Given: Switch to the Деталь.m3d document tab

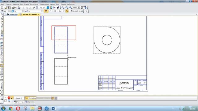Looking at the screenshot, I should click(x=12, y=14).
